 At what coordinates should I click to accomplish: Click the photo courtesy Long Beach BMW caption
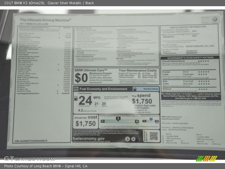click(x=46, y=166)
